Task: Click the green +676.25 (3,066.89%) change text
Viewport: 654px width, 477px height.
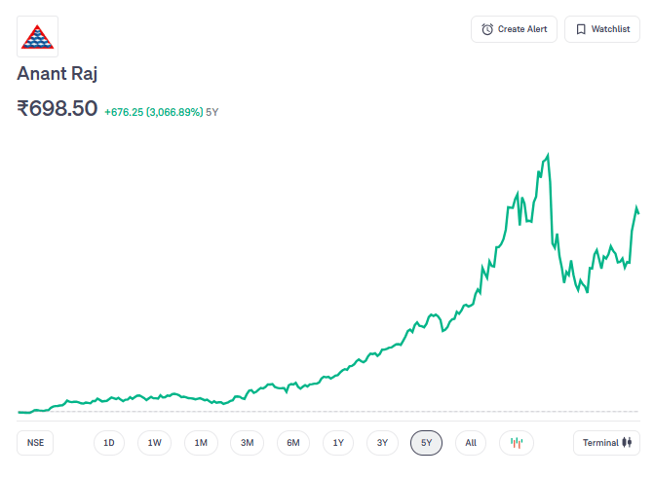Action: pos(153,112)
